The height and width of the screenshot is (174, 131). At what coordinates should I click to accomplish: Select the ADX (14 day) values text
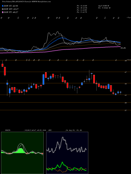(73, 130)
